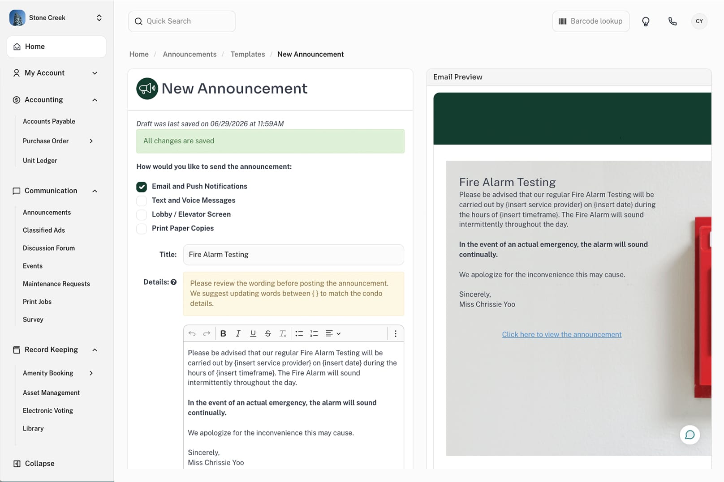Screen dimensions: 724x482
Task: Open Classified Ads
Action: [44, 230]
